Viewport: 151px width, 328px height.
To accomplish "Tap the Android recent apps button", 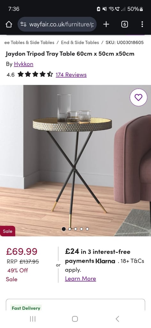I will tap(33, 319).
